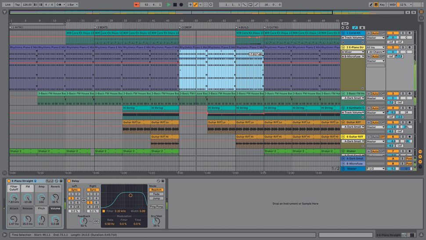Save the E-Piano Straight preset (disk icon)
The height and width of the screenshot is (240, 426).
tap(61, 181)
